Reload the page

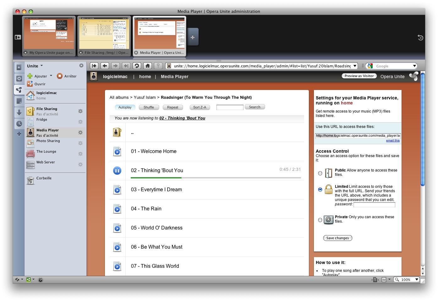(137, 66)
